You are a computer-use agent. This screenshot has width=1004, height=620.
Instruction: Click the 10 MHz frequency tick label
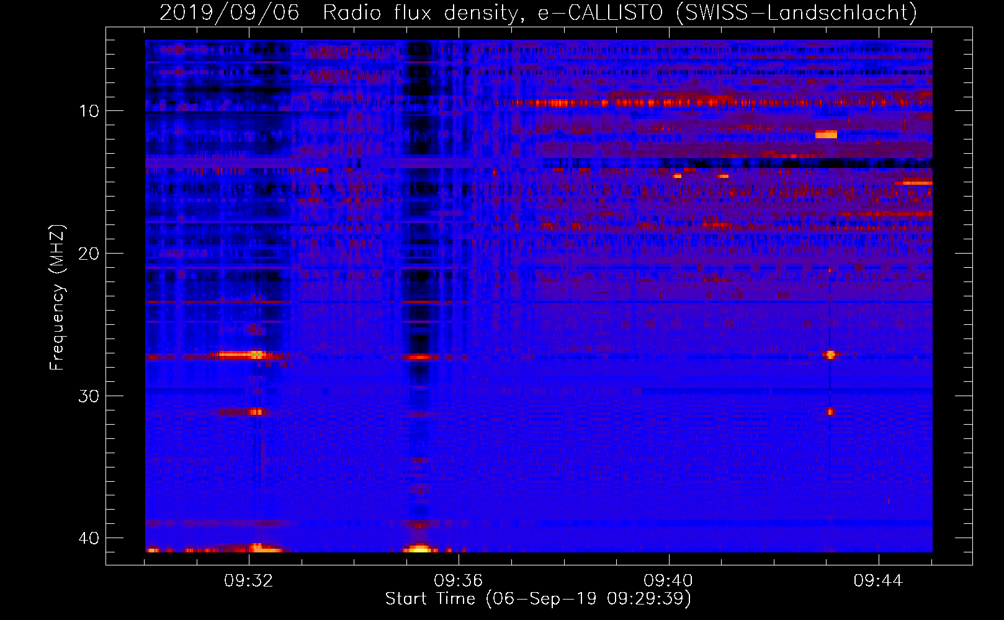89,111
